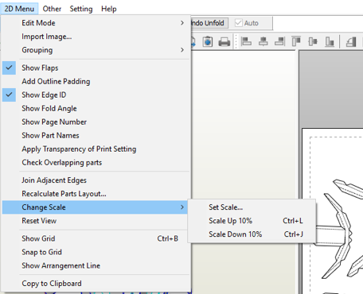The width and height of the screenshot is (363, 294).
Task: Align selected parts to the right edge
Action: [279, 41]
